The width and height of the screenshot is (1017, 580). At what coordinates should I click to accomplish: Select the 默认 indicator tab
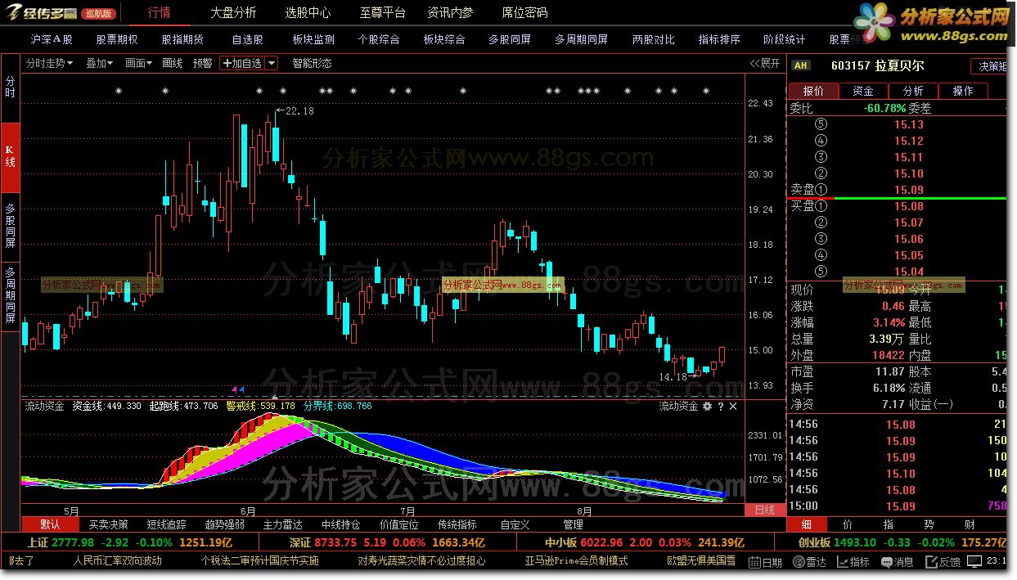[49, 524]
